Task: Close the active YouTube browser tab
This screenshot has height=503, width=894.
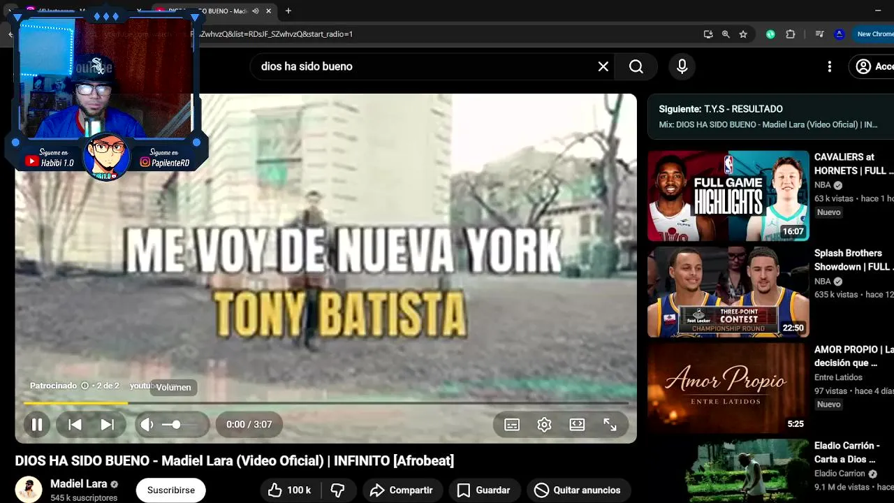Action: (x=268, y=10)
